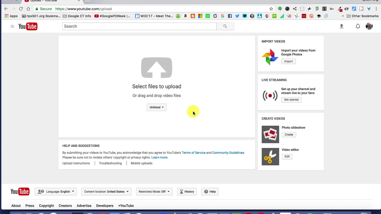Click the Photo slideshow thumbnail

(270, 134)
